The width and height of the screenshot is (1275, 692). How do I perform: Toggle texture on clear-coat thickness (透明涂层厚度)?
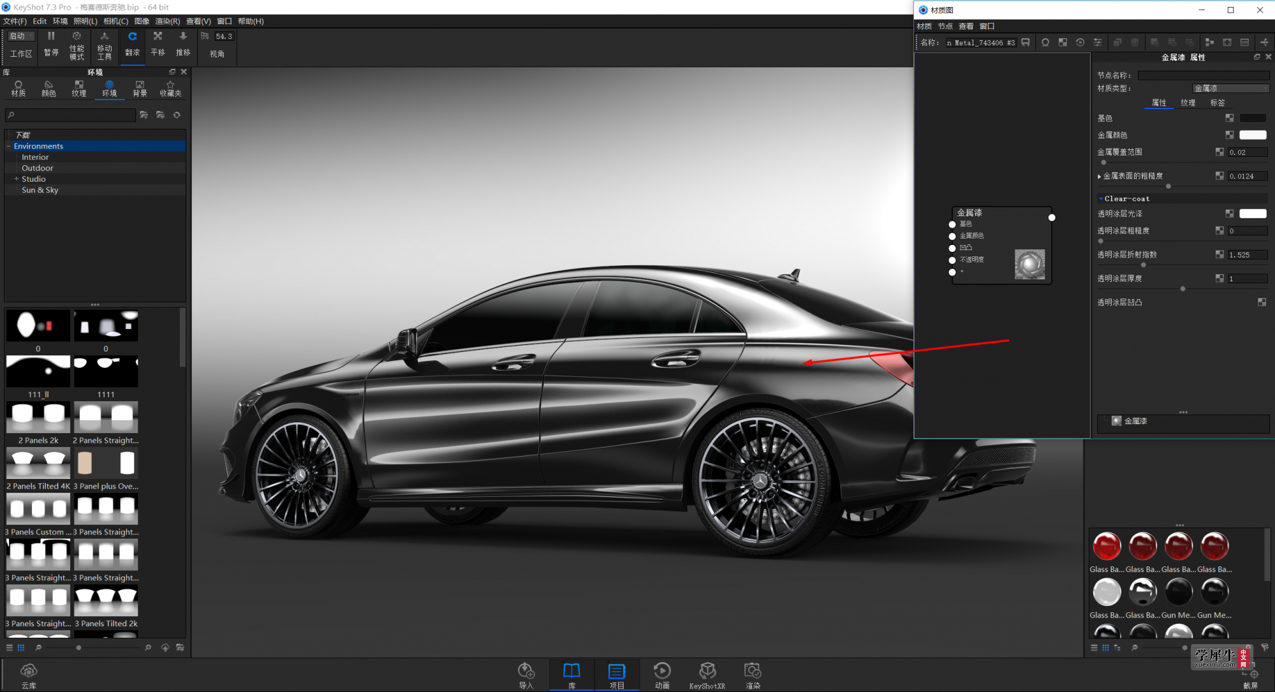coord(1220,278)
